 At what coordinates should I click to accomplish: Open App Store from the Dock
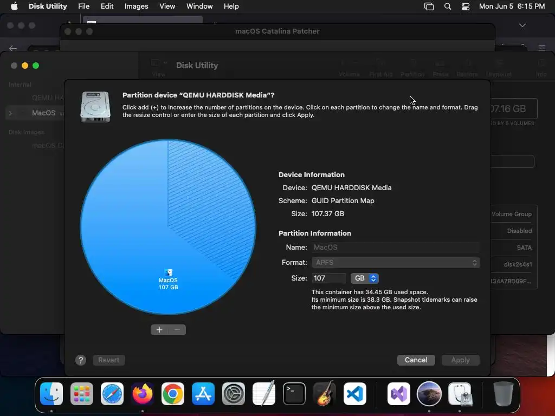click(203, 394)
